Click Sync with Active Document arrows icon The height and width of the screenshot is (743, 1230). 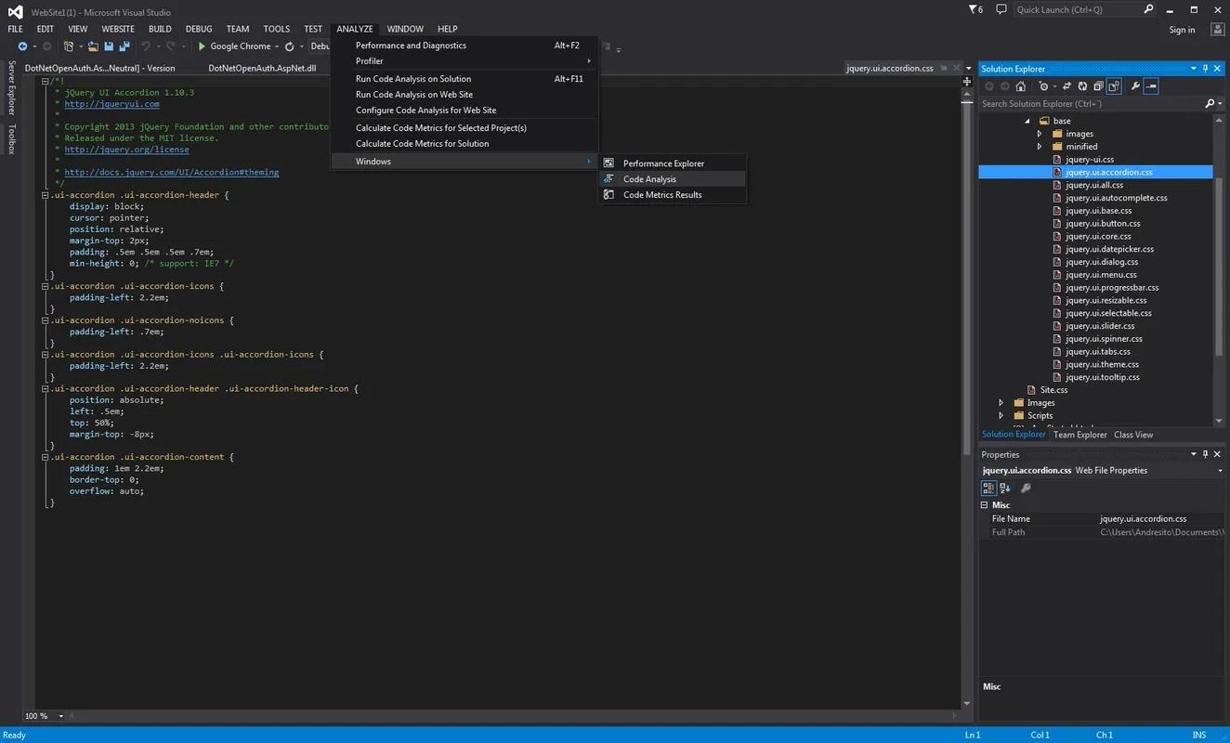[x=1066, y=86]
